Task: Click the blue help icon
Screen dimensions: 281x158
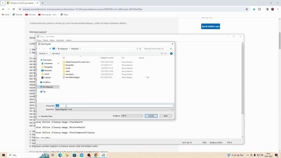Action: [x=171, y=54]
